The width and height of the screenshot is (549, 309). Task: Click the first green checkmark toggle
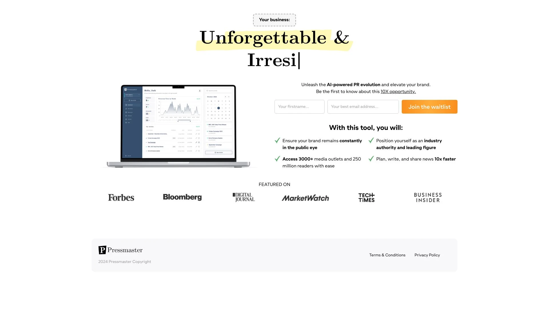point(277,140)
